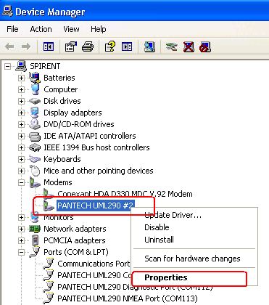Select Network adapters label
This screenshot has width=269, height=305.
(x=75, y=229)
